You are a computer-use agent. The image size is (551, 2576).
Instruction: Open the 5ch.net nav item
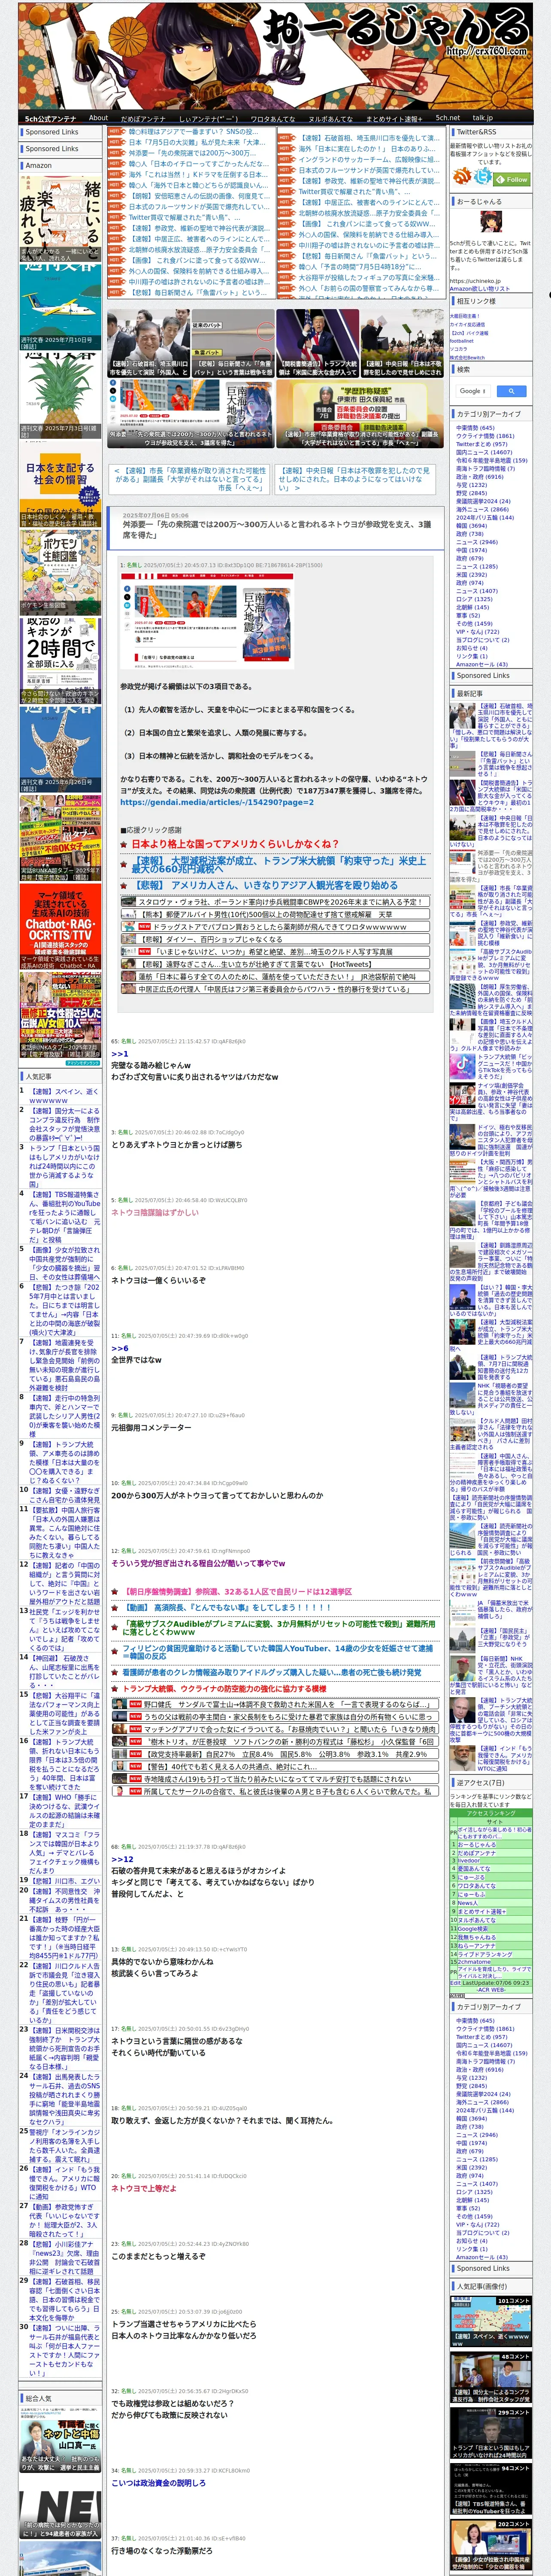coord(447,118)
